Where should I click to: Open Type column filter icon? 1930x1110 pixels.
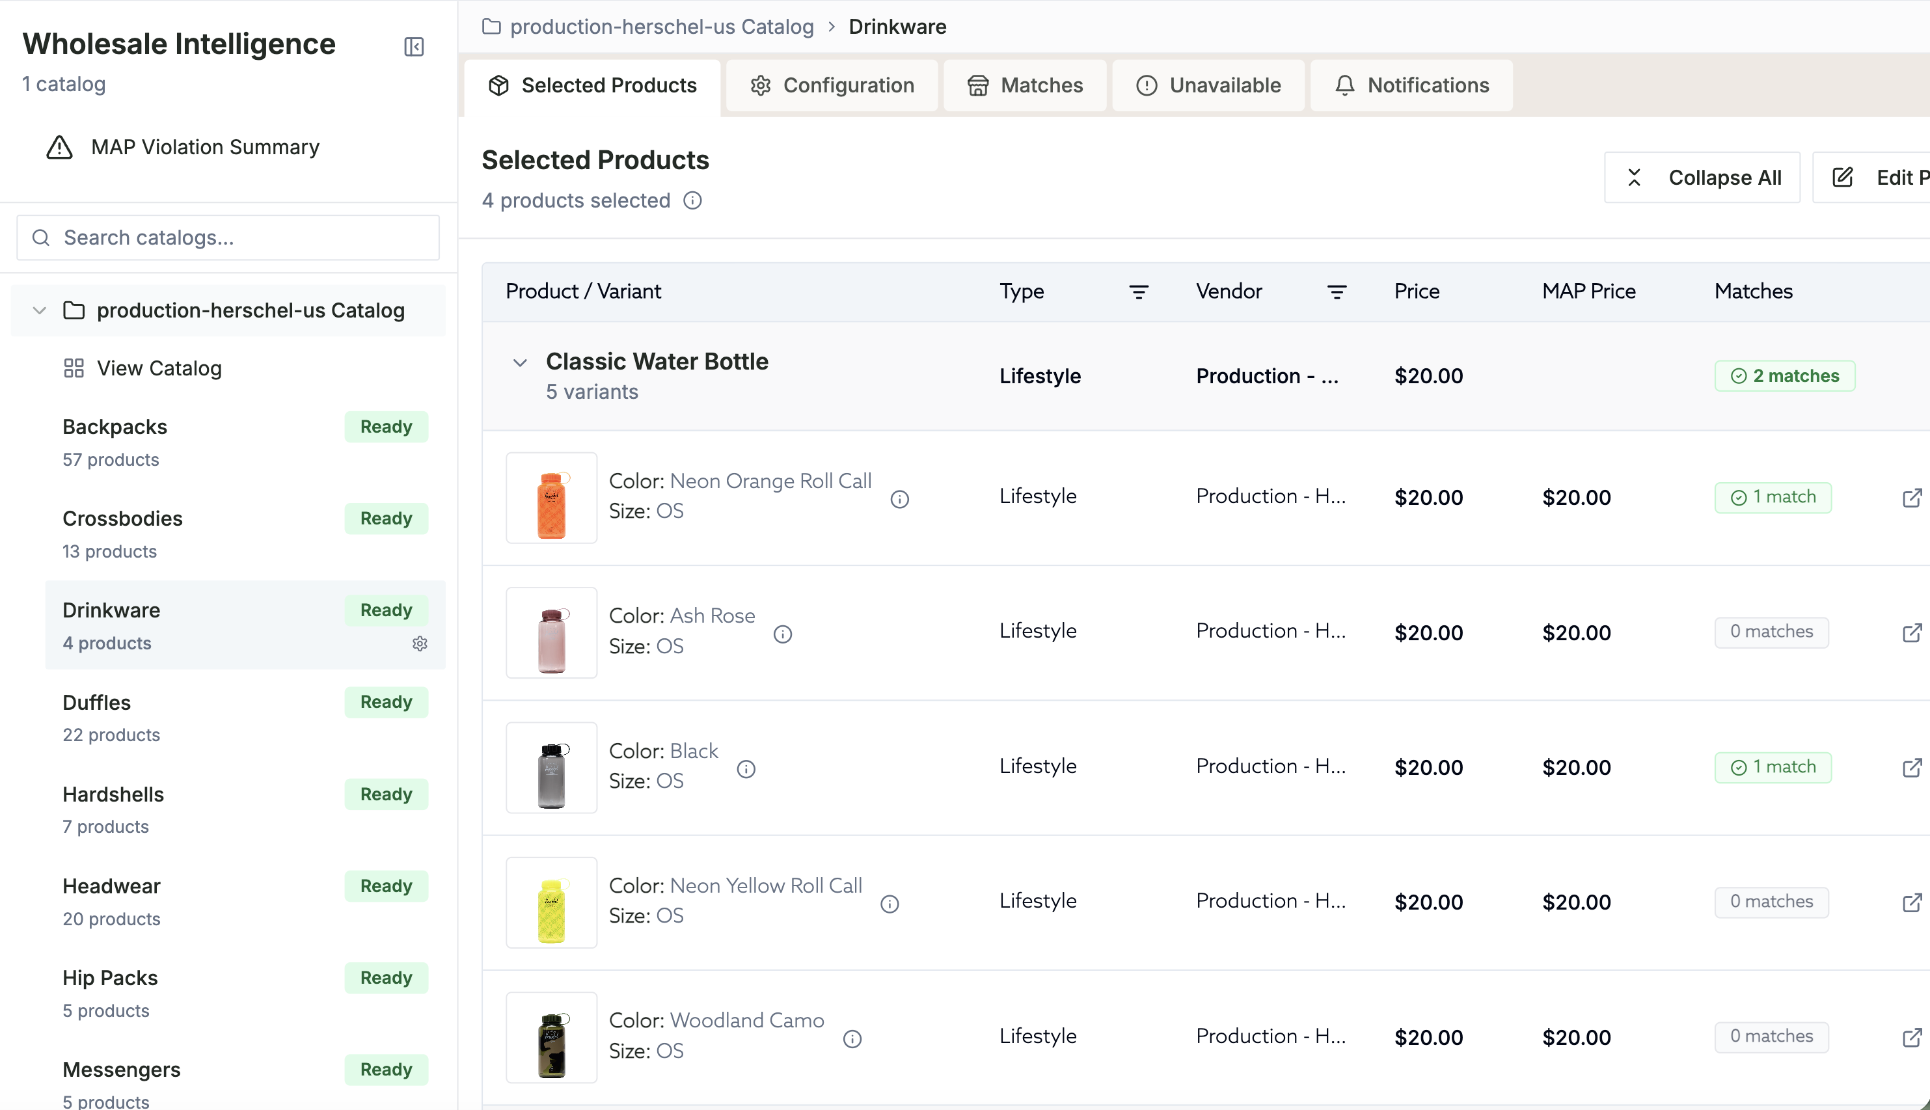pyautogui.click(x=1139, y=291)
